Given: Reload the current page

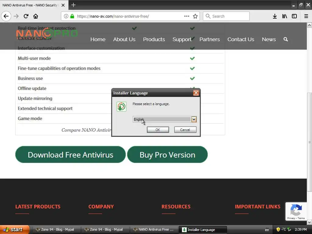Looking at the screenshot, I should pyautogui.click(x=26, y=16).
